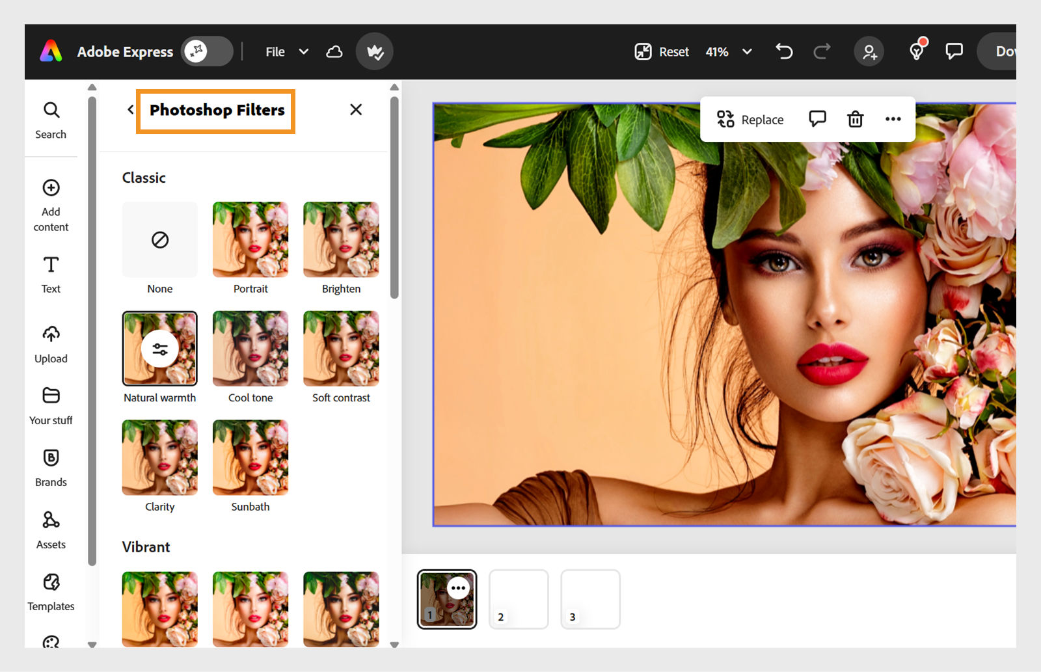
Task: Click the Undo icon in the toolbar
Action: click(x=783, y=51)
